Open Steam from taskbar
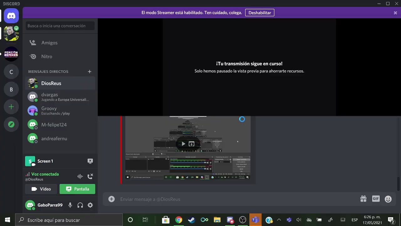The height and width of the screenshot is (226, 401). click(x=191, y=220)
